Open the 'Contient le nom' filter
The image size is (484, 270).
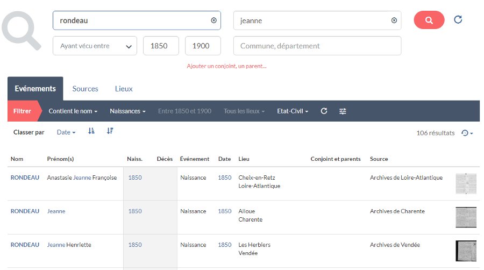73,111
